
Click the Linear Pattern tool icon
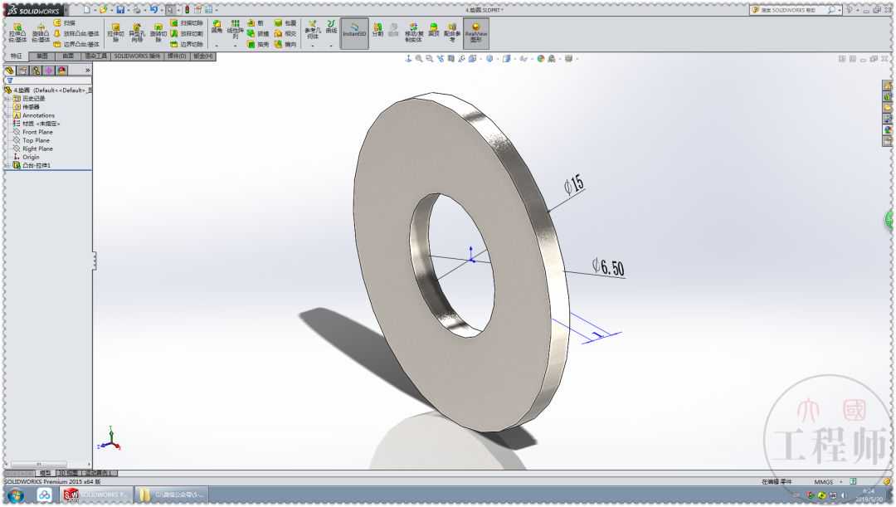tap(236, 27)
